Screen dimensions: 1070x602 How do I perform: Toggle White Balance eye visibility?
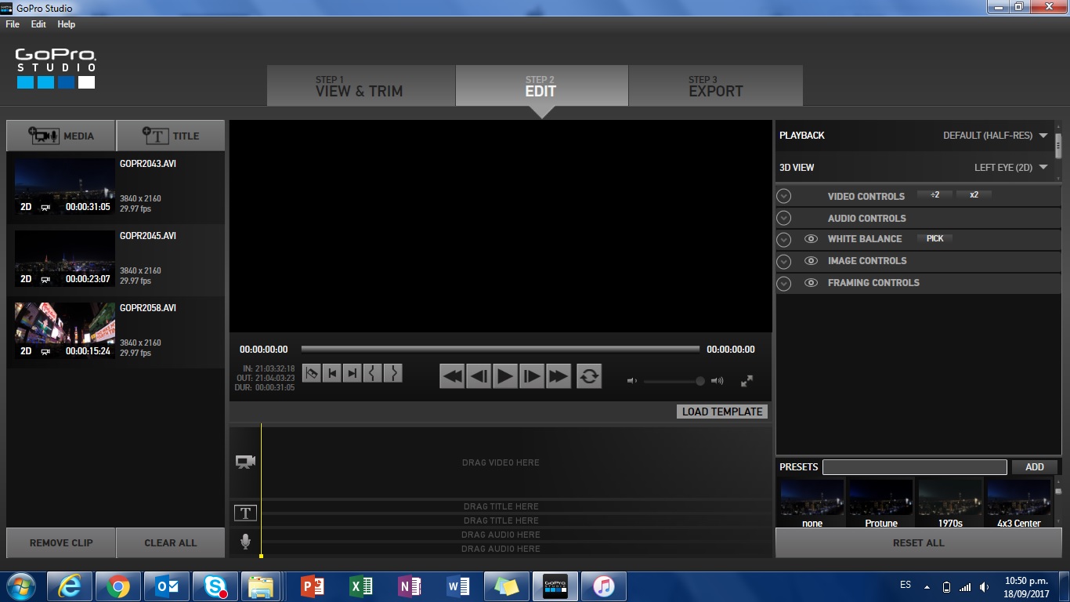click(x=812, y=239)
